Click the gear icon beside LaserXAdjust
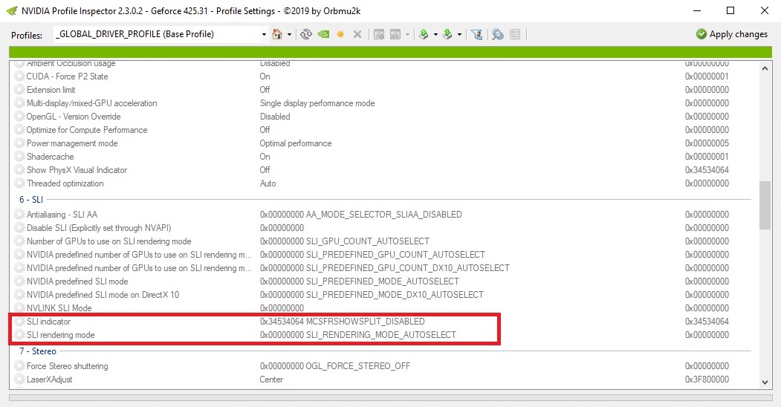Screen dimensions: 781x407 [x=19, y=380]
